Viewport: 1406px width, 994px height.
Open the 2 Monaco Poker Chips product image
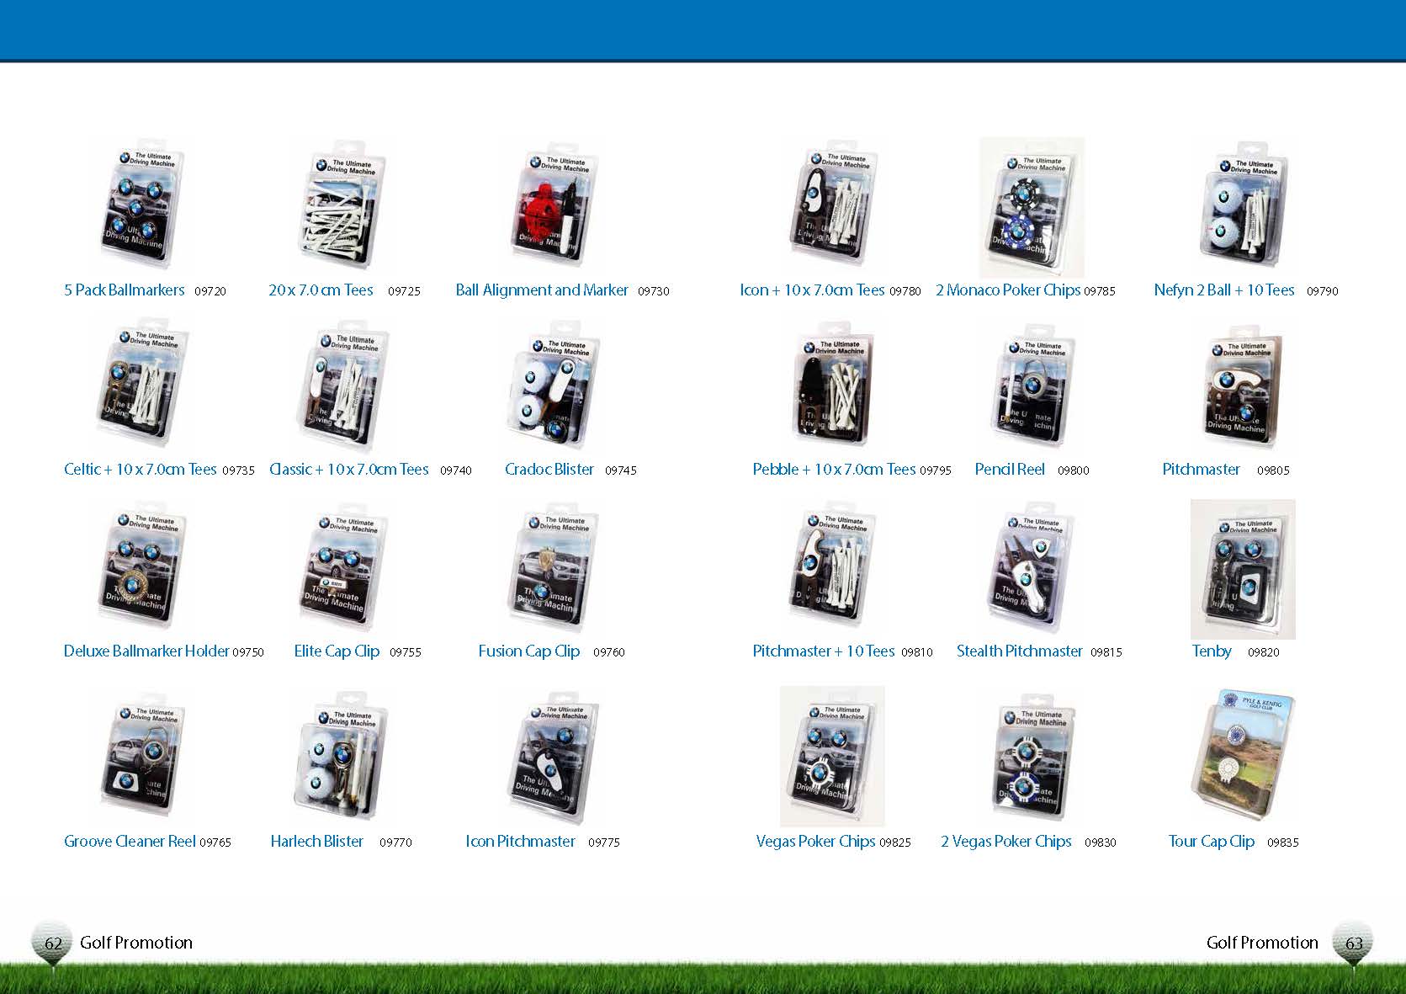coord(1032,208)
